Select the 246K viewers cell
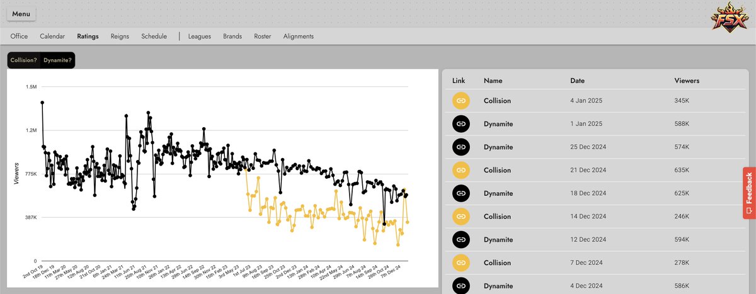This screenshot has width=756, height=294. coord(682,216)
